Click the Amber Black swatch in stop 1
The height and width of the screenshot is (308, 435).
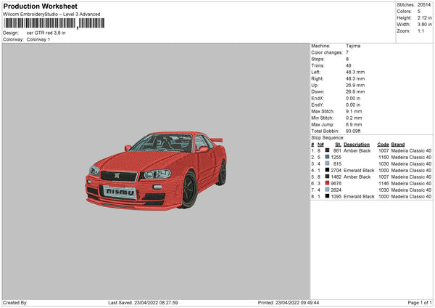[327, 150]
